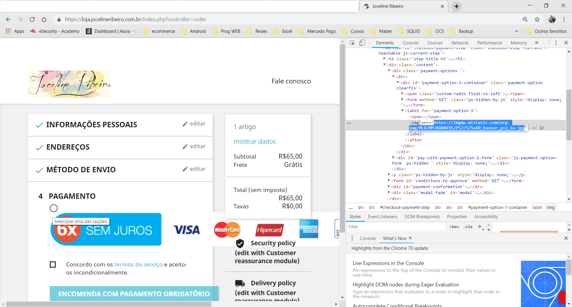The image size is (572, 307).
Task: Open the Chrome three-dot menu
Action: pos(564,19)
